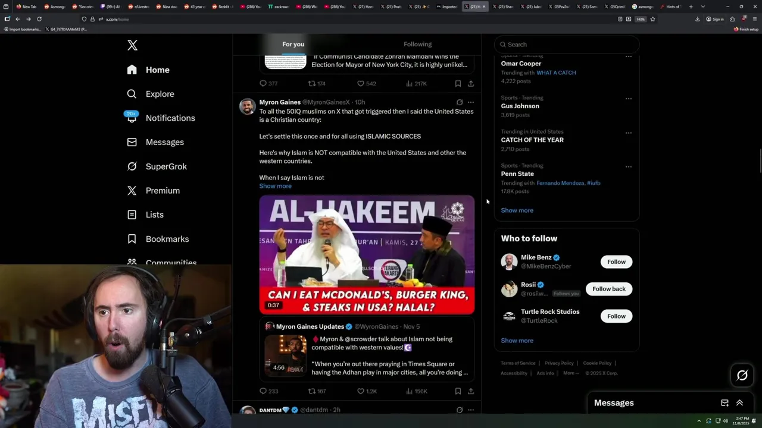Open Premium in the sidebar
Viewport: 762px width, 428px height.
point(154,190)
